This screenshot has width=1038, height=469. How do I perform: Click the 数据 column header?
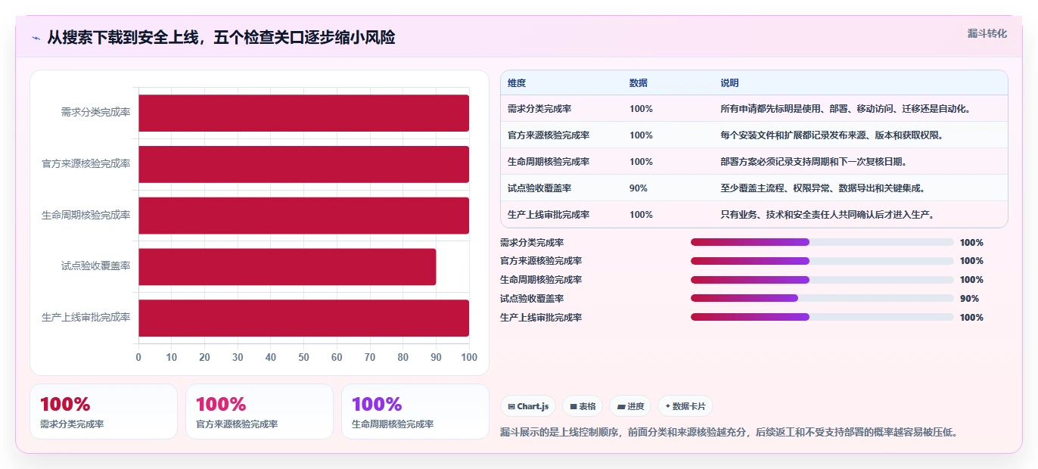point(639,83)
